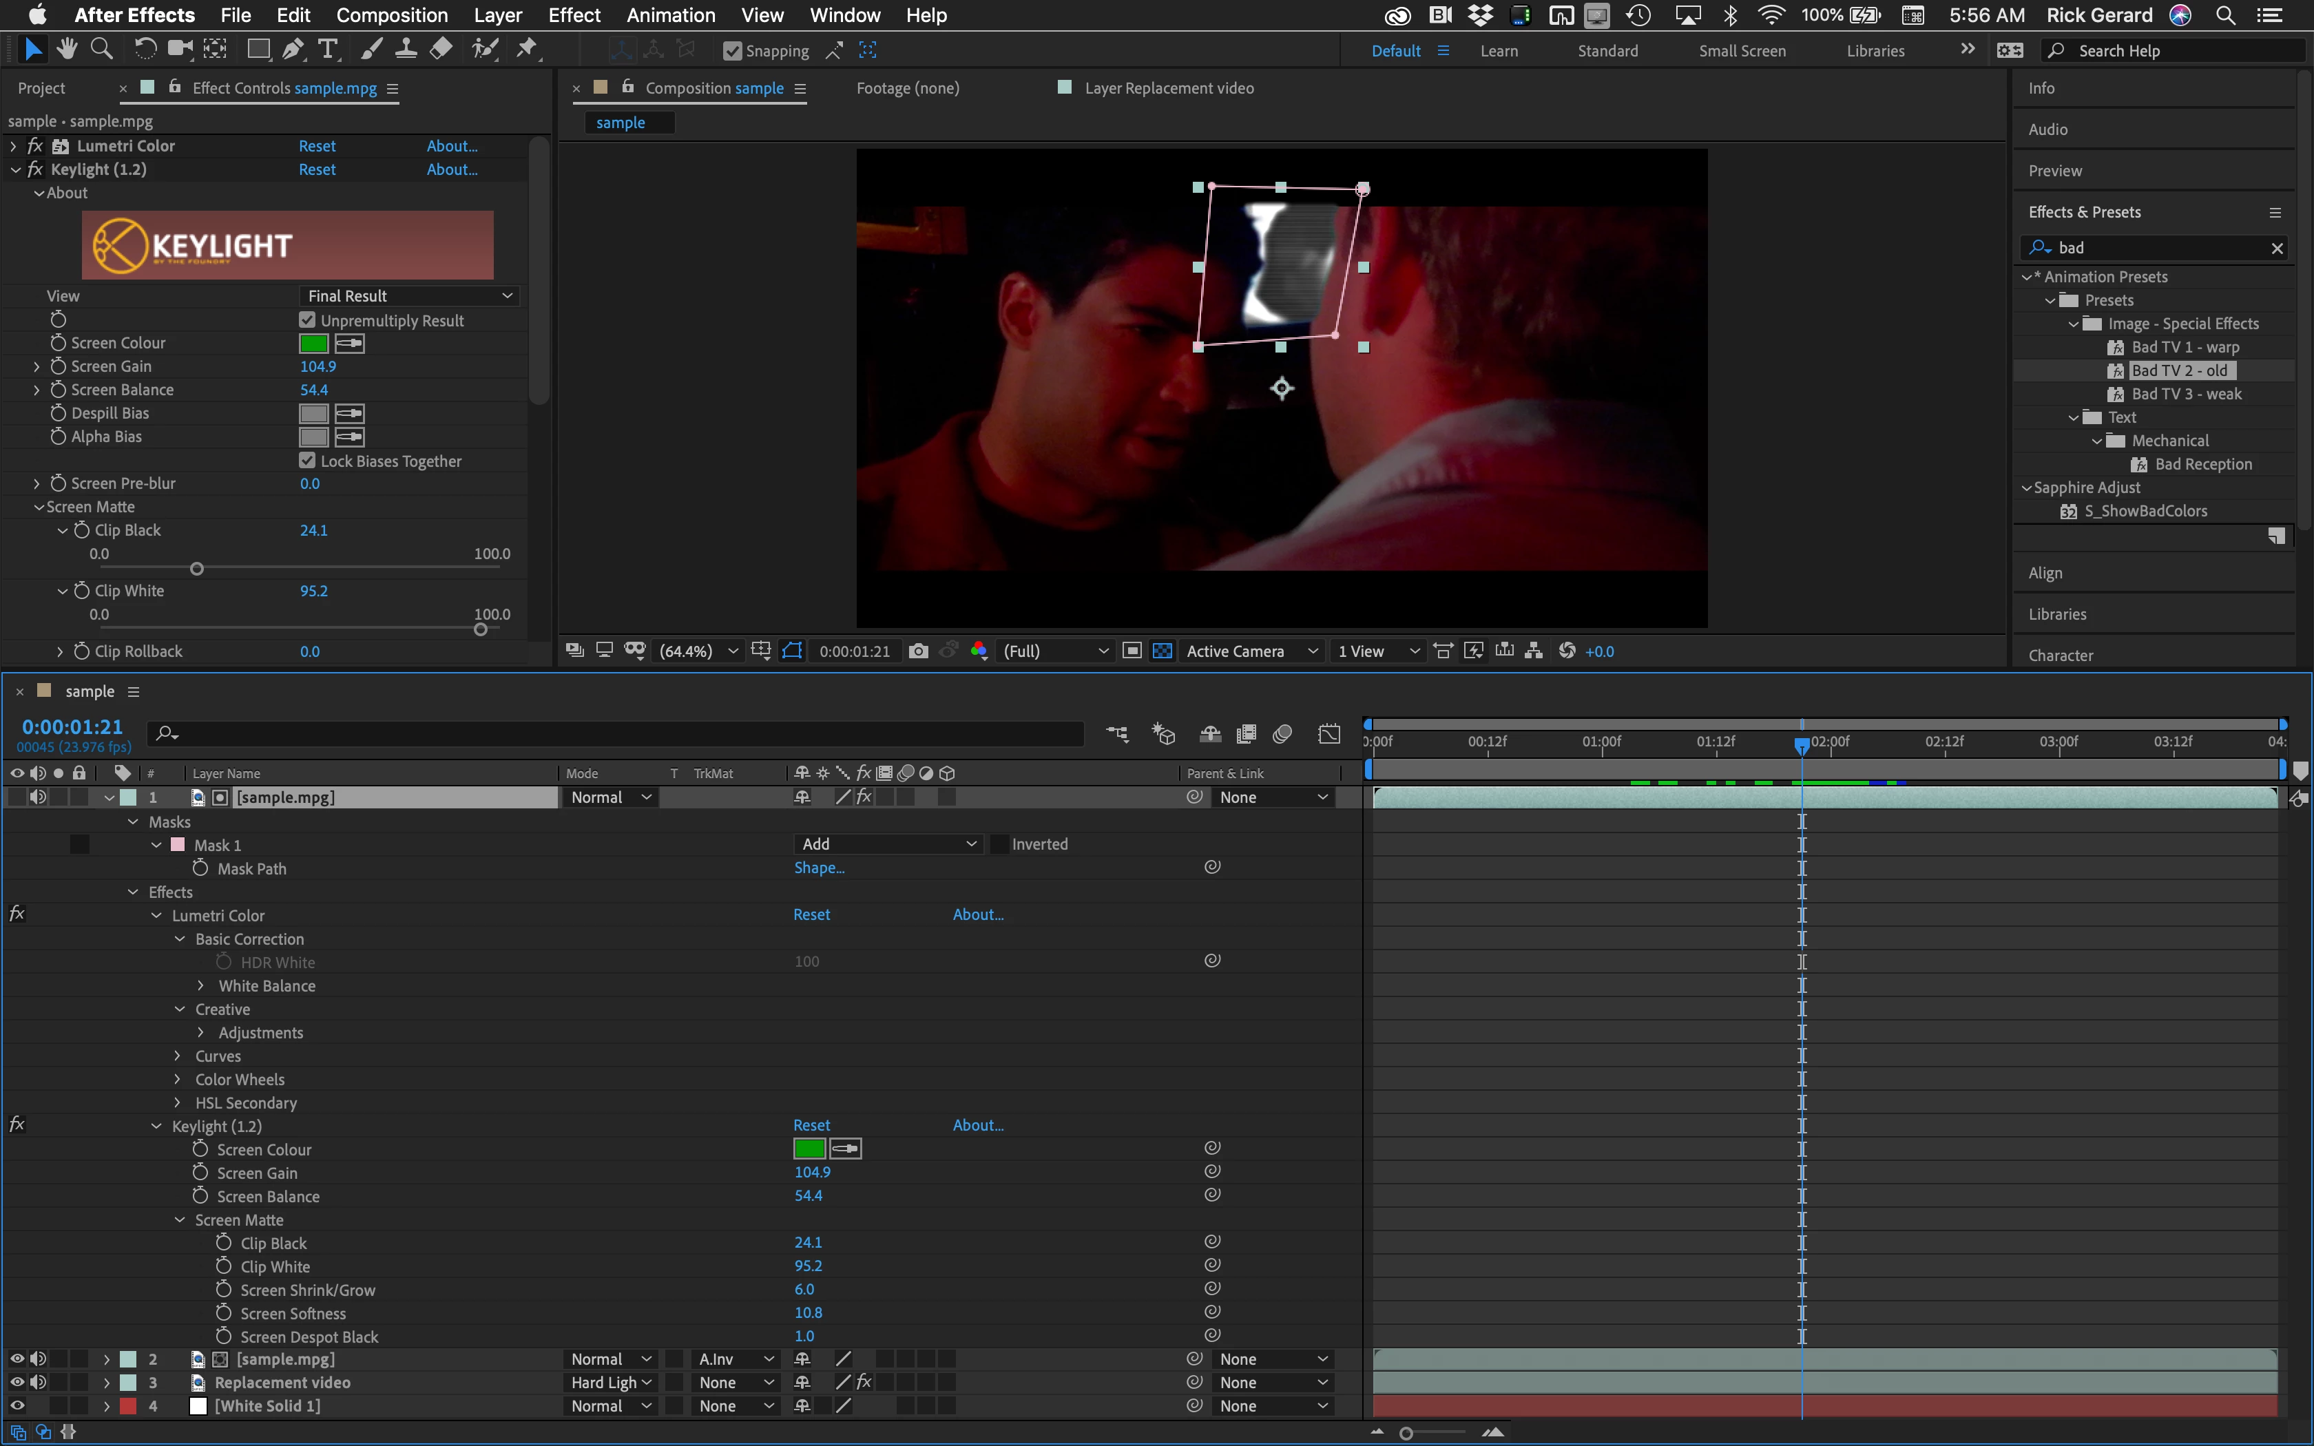
Task: Click the green Screen Colour swatch in timeline
Action: (x=809, y=1149)
